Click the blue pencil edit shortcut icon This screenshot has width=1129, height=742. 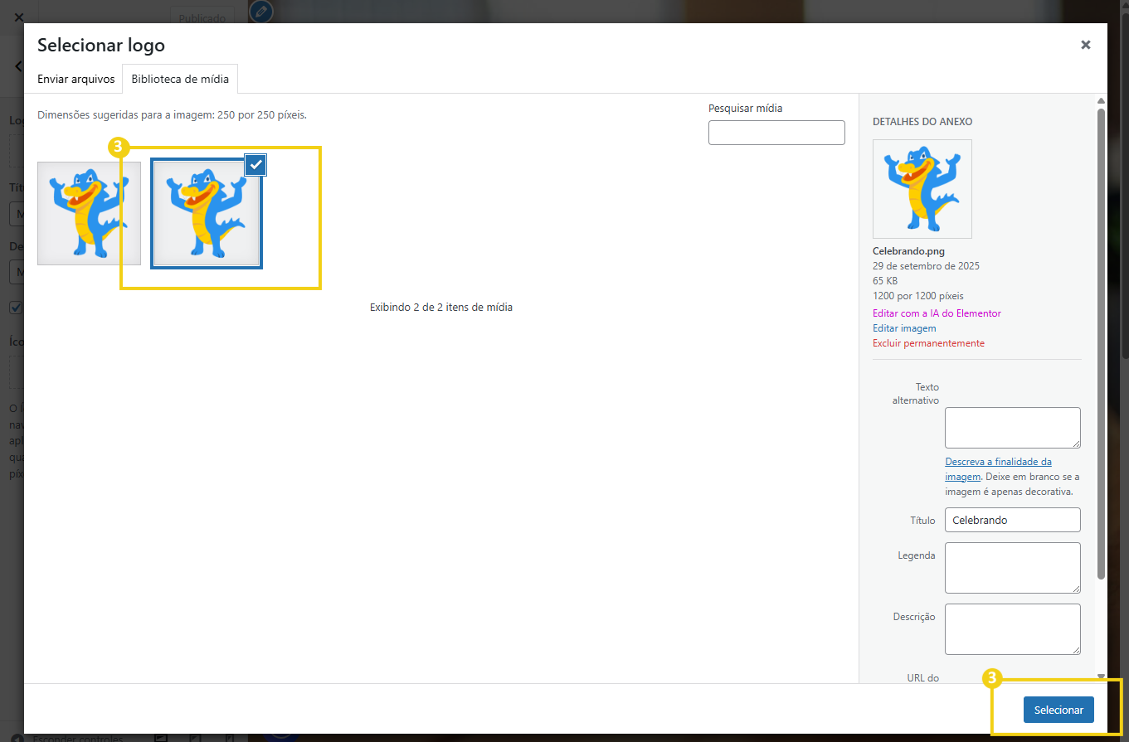(x=260, y=12)
